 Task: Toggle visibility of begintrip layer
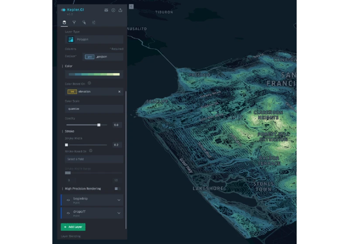(68, 200)
